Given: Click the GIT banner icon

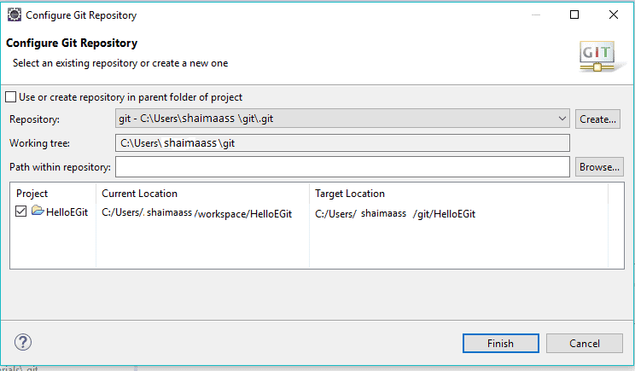Looking at the screenshot, I should tap(597, 55).
